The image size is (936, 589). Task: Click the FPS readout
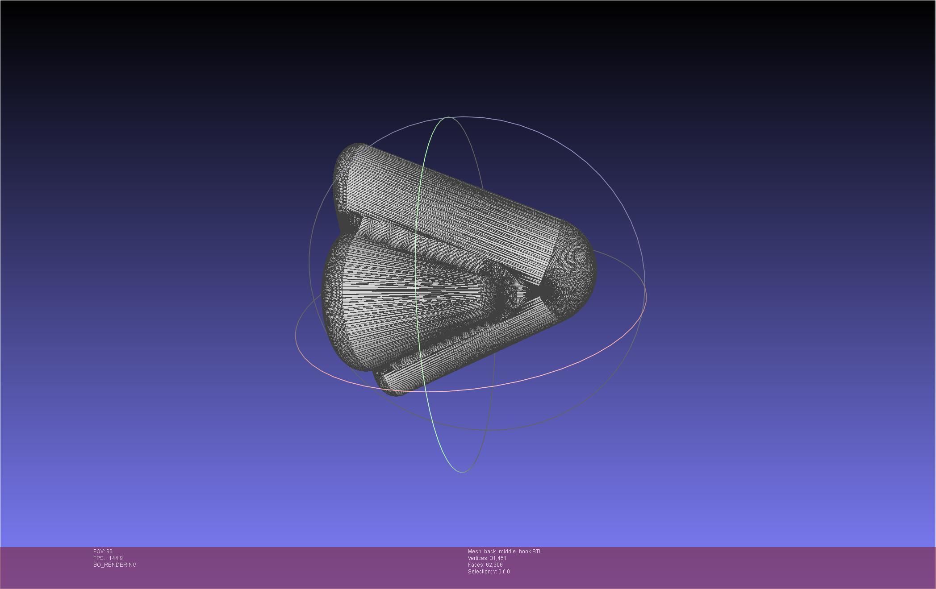pyautogui.click(x=108, y=558)
